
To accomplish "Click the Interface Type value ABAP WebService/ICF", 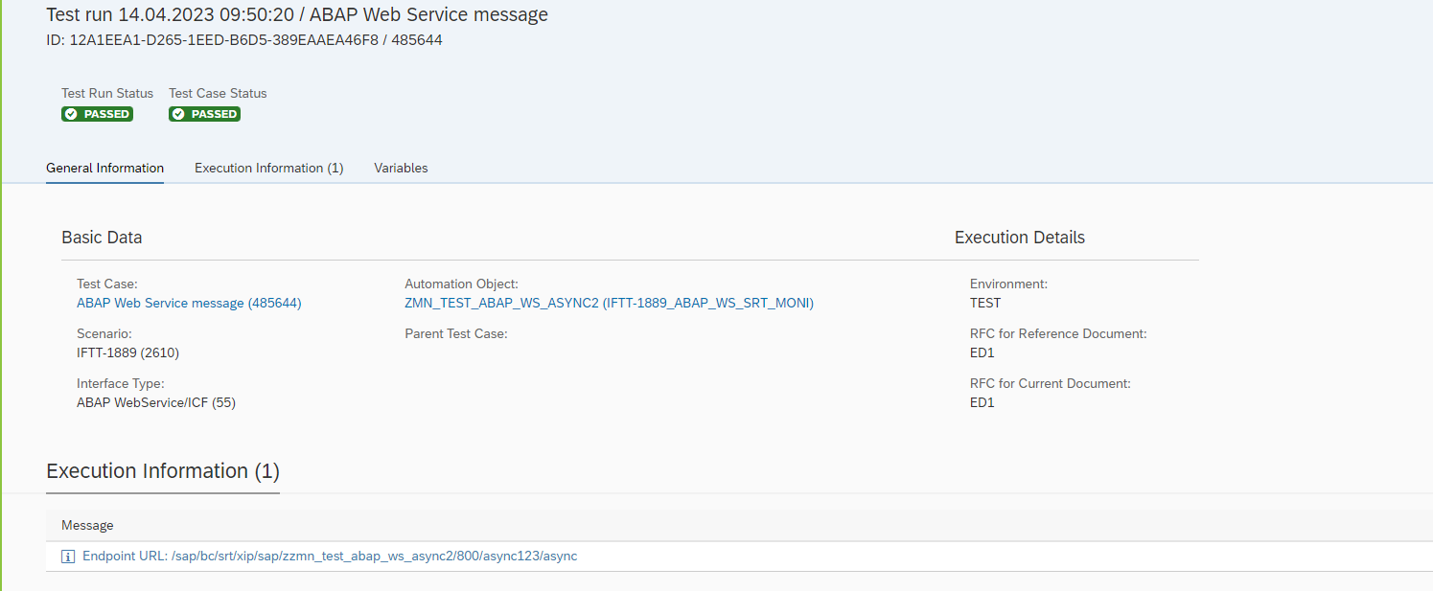I will (155, 402).
